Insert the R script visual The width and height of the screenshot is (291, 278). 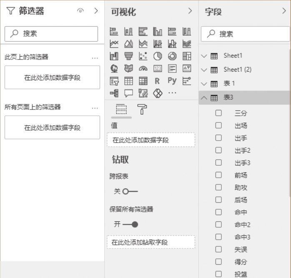[x=158, y=81]
